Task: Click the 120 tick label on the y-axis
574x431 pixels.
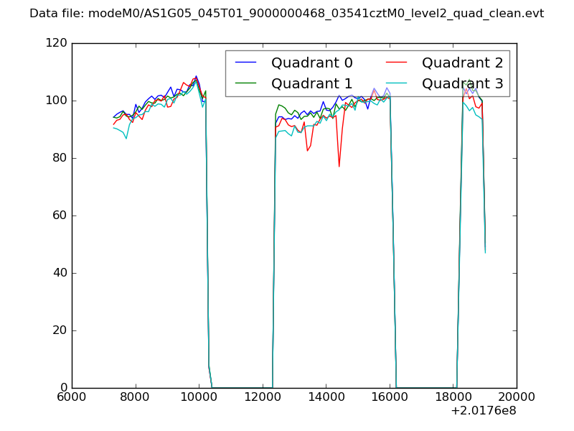Action: coord(57,43)
